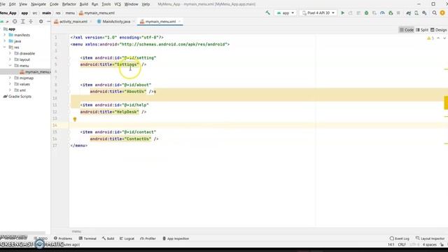This screenshot has width=448, height=252.
Task: Click the Search Everywhere magnifier icon
Action: pos(434,13)
